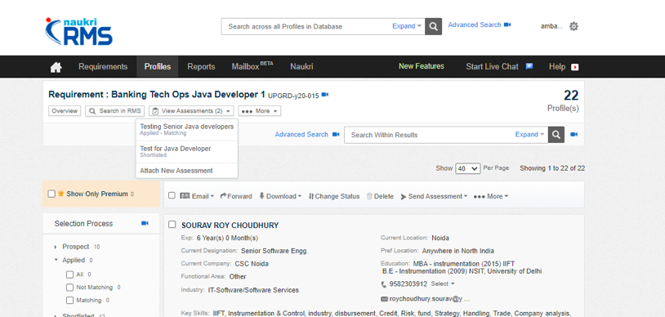This screenshot has width=665, height=317.
Task: Select Test for Java Developer assessment
Action: pyautogui.click(x=186, y=151)
